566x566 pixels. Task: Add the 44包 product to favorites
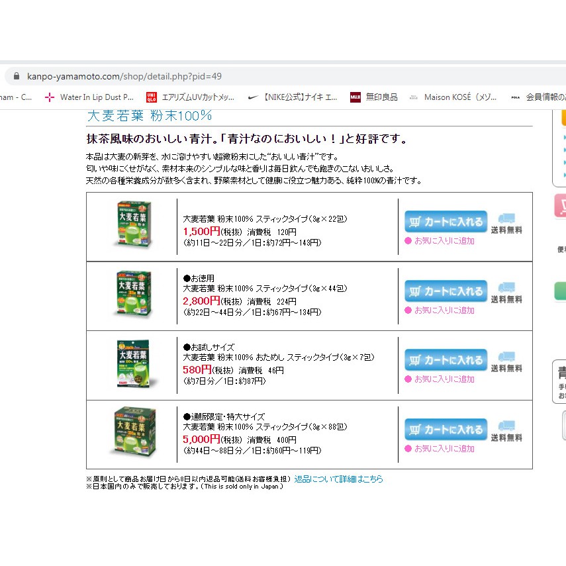click(444, 310)
